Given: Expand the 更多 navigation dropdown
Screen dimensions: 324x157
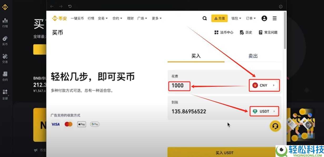Looking at the screenshot, I should pos(156,18).
